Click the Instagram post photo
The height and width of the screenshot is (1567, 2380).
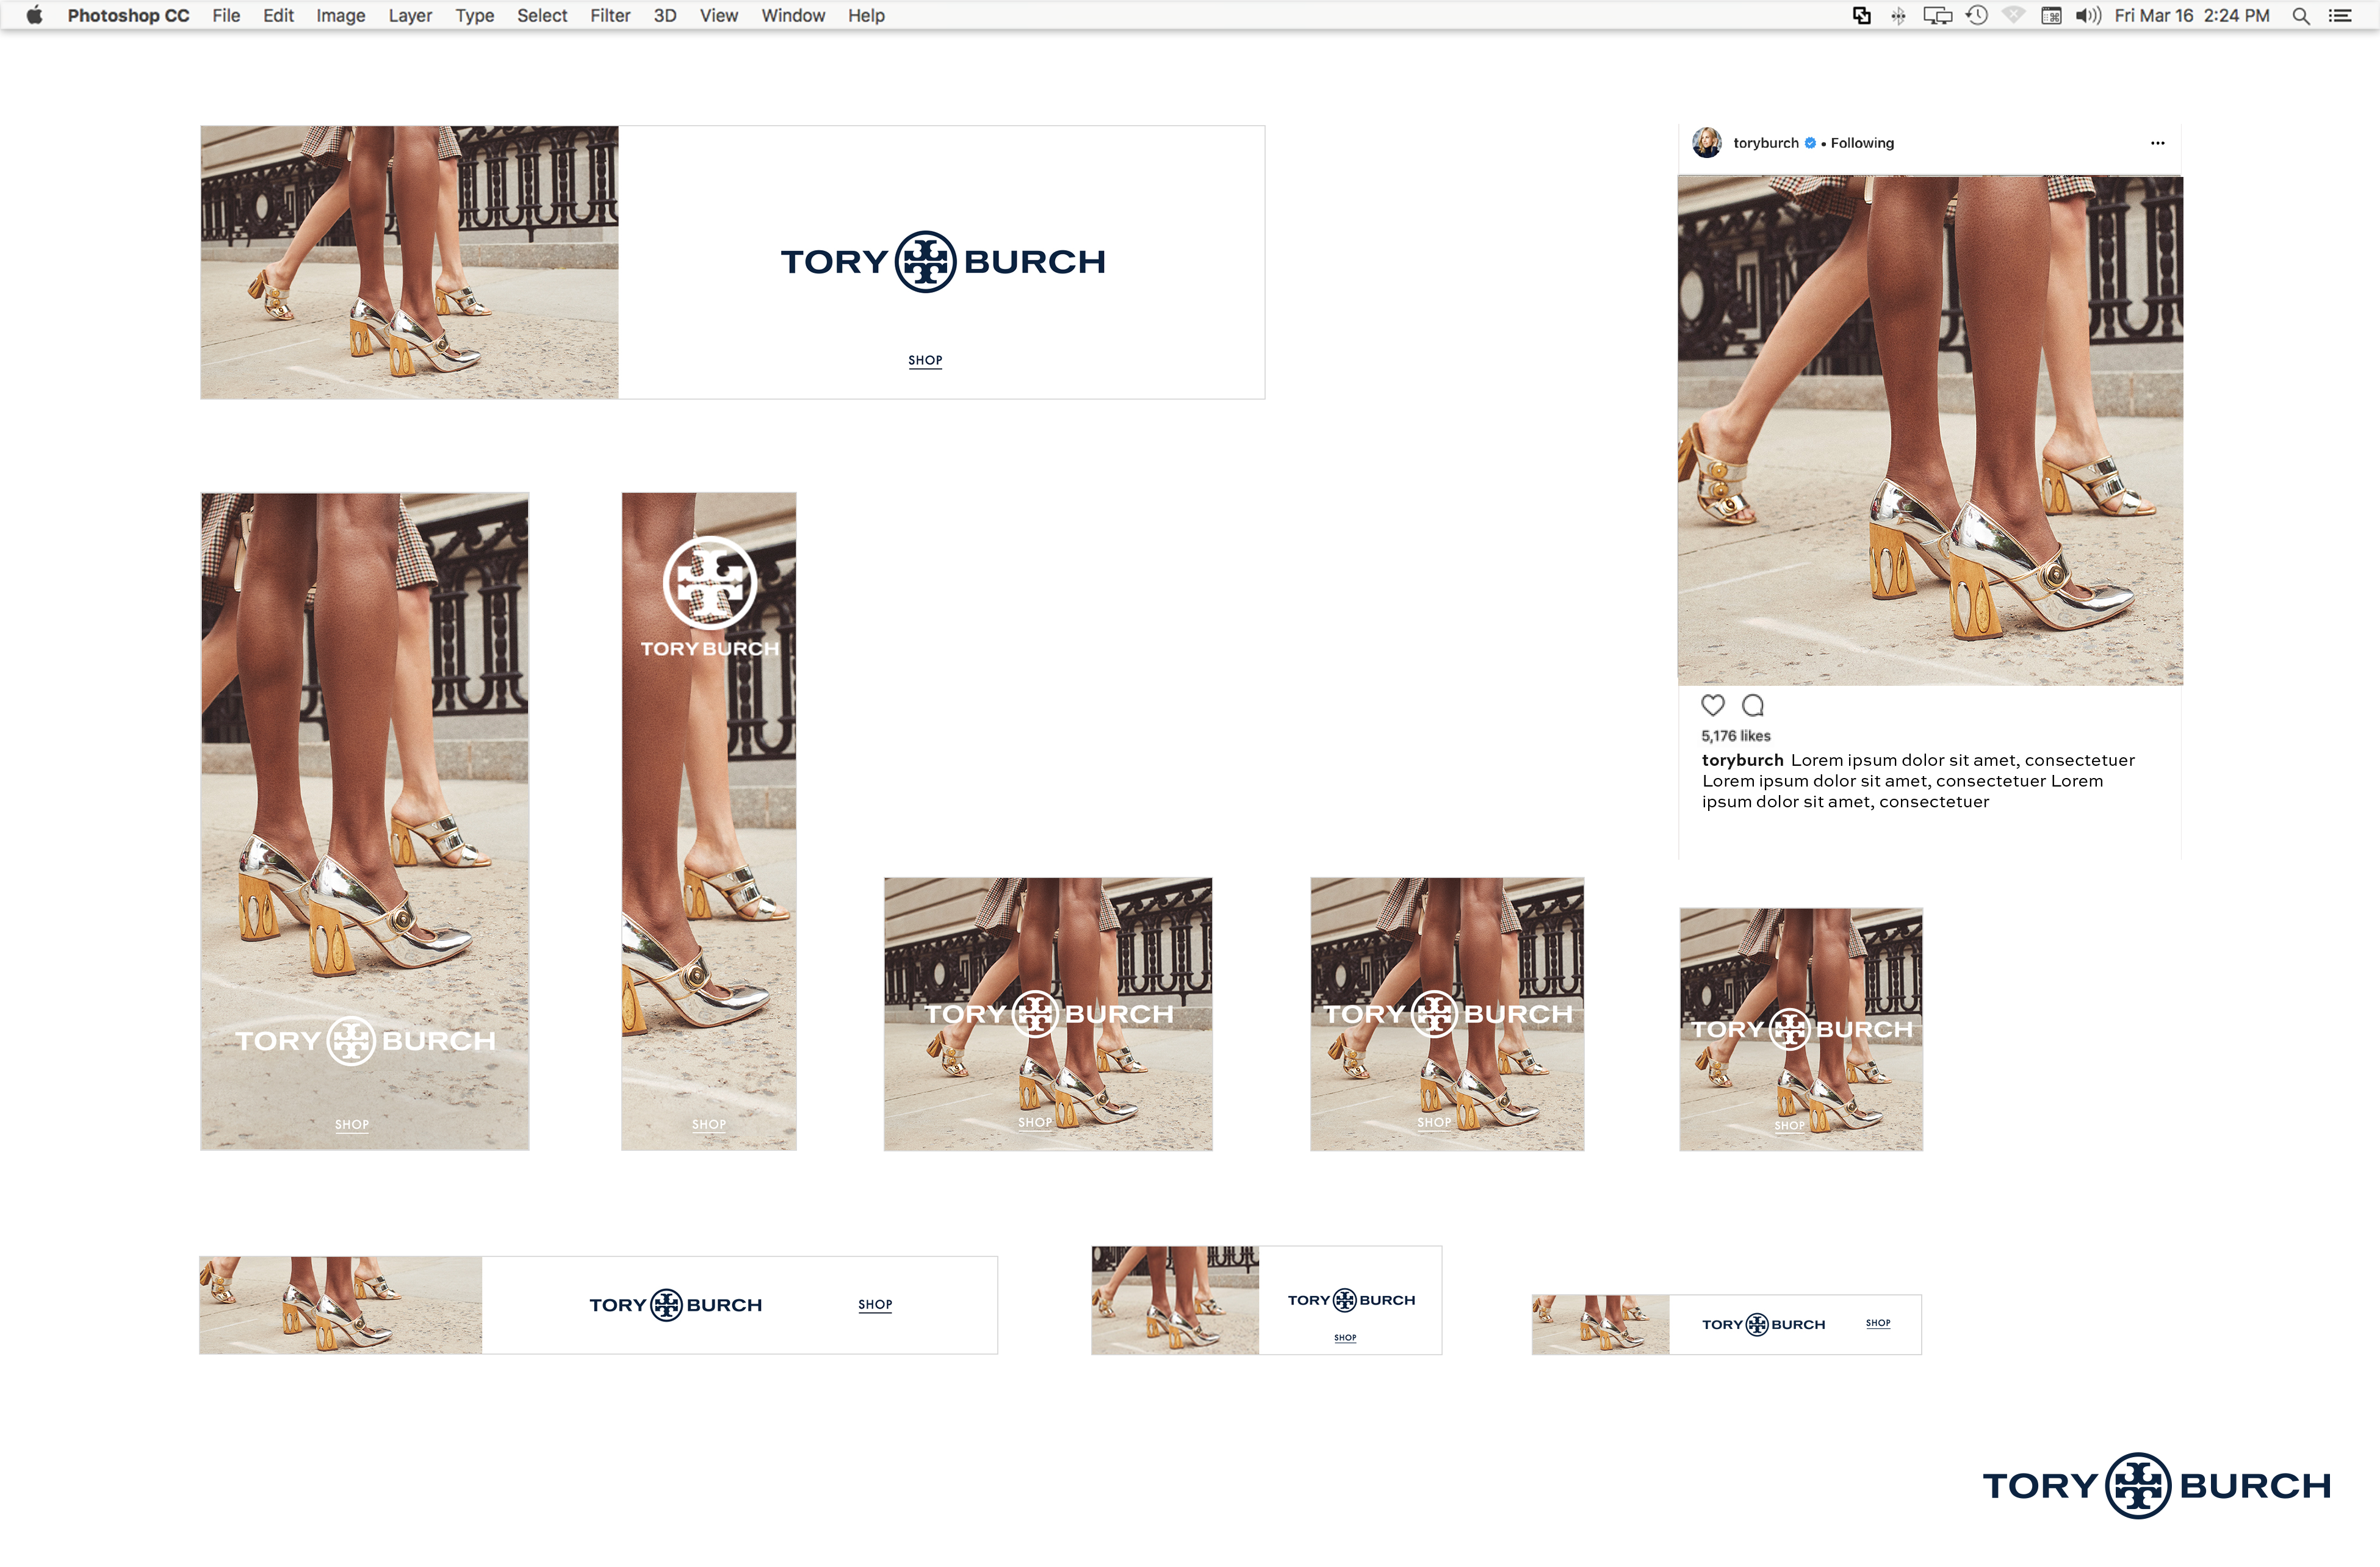1930,430
